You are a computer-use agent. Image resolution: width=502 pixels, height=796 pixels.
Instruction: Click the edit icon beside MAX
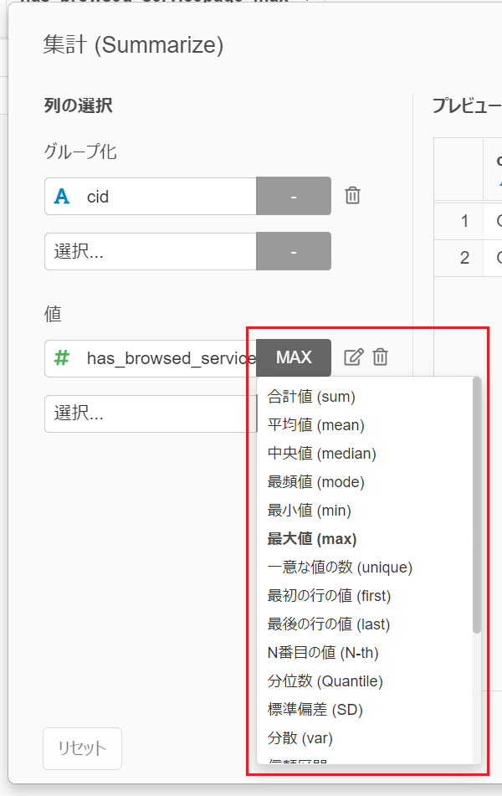354,357
